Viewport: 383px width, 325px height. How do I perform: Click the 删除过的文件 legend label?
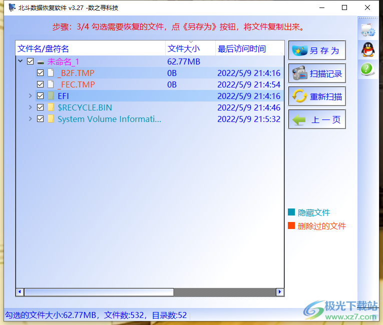point(322,226)
